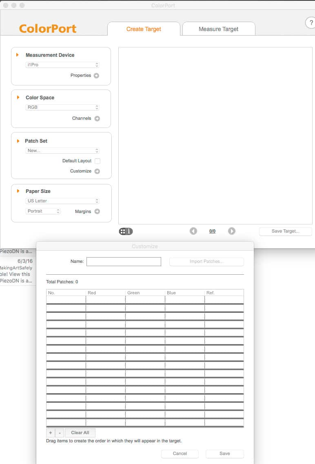The image size is (315, 464).
Task: Click the No. column header
Action: [66, 293]
